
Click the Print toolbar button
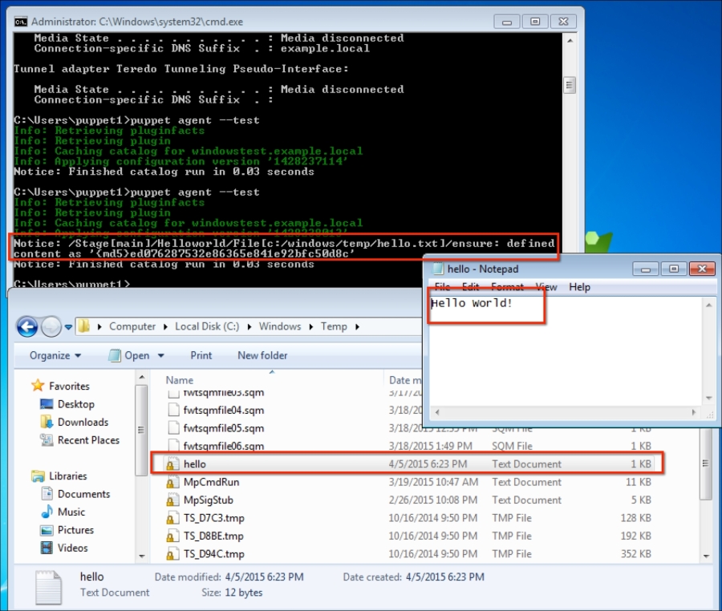click(201, 355)
